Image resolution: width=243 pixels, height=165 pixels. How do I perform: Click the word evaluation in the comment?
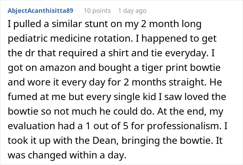click(x=32, y=126)
